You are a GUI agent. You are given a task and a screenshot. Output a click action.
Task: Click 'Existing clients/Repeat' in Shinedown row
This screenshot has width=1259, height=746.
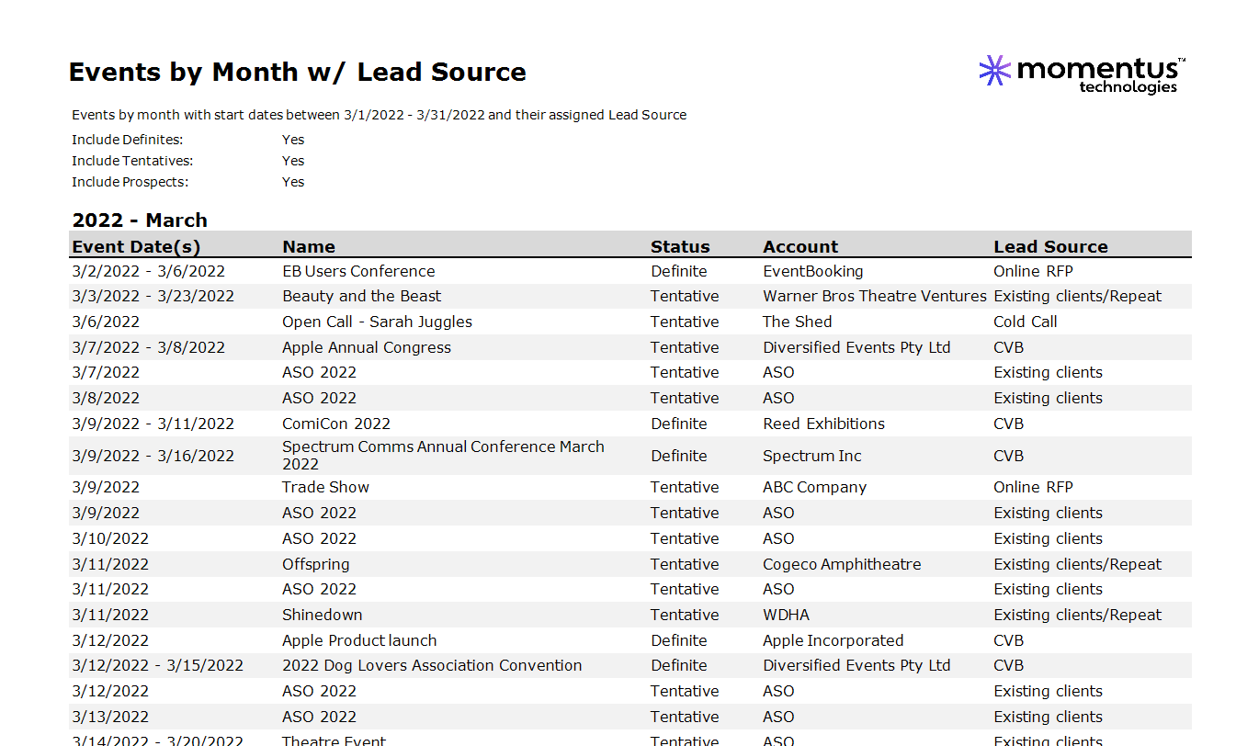click(1078, 615)
